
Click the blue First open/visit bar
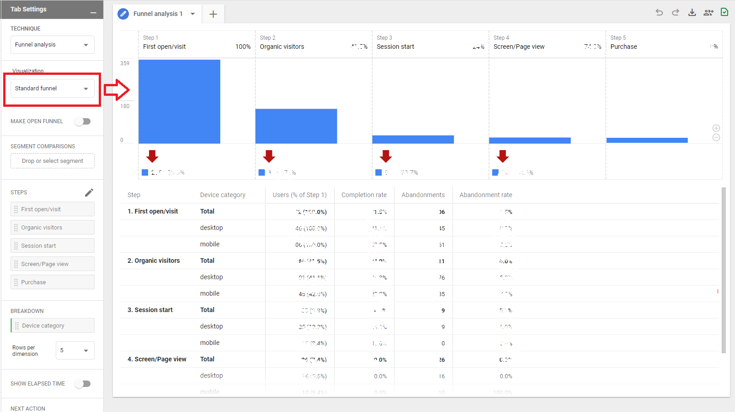[179, 101]
